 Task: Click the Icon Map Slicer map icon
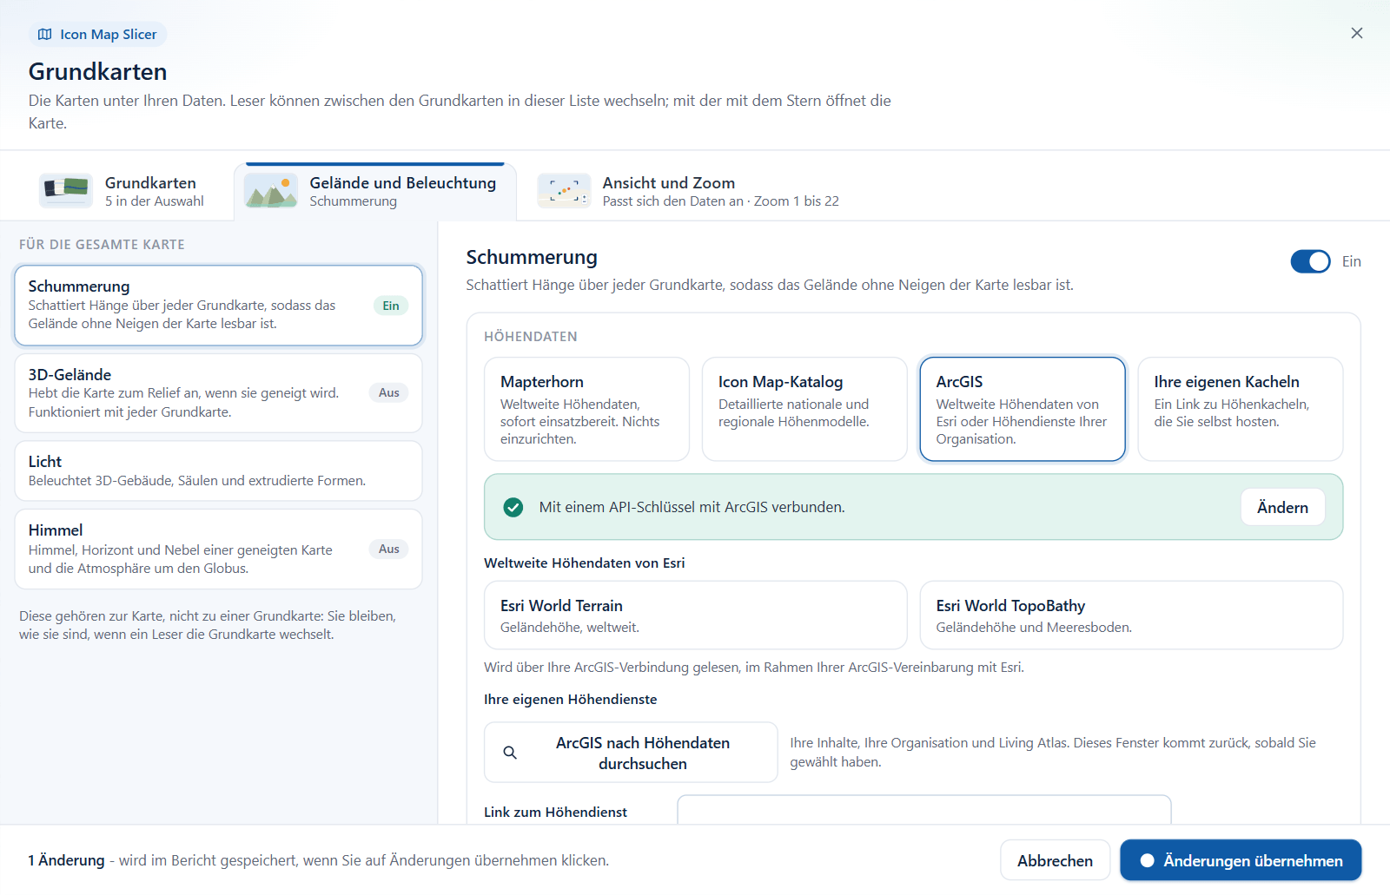click(45, 35)
